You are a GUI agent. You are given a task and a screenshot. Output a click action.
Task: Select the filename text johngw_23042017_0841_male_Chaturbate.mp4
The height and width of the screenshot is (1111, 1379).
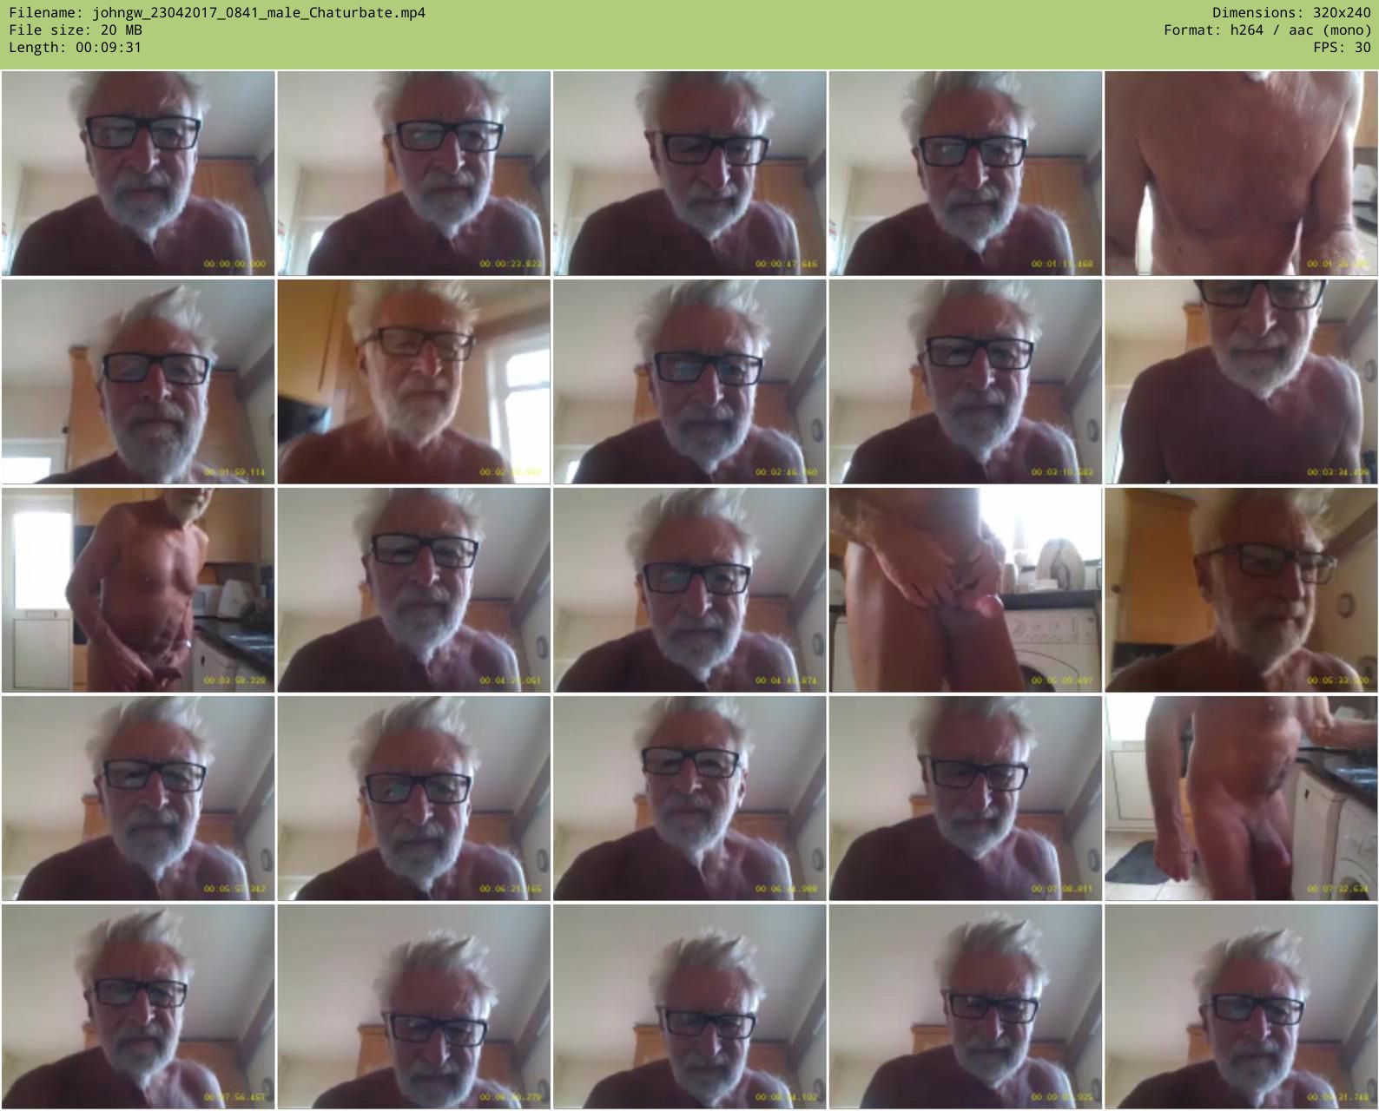click(x=259, y=13)
